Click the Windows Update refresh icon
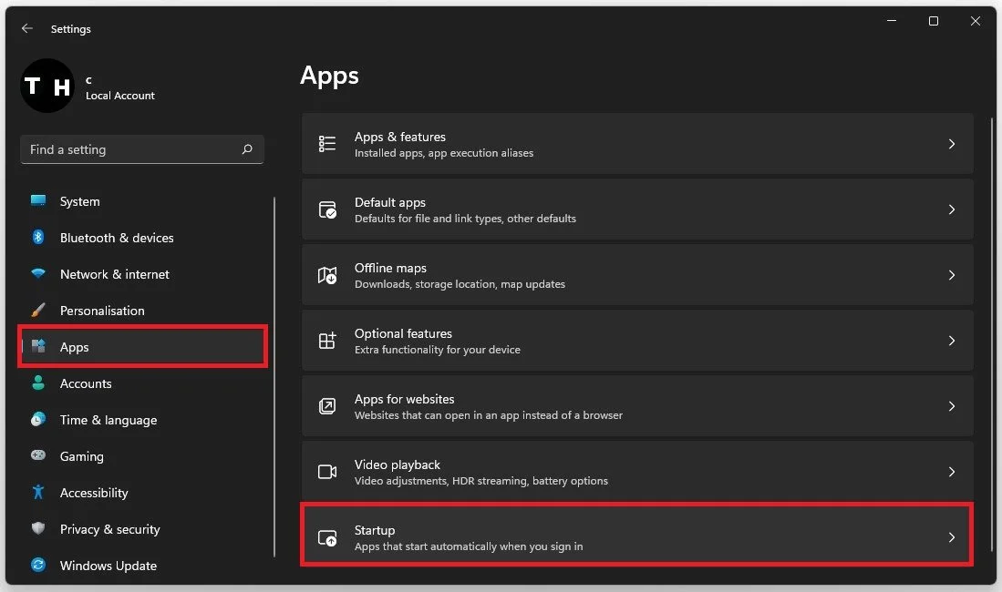The image size is (1002, 592). pyautogui.click(x=38, y=565)
